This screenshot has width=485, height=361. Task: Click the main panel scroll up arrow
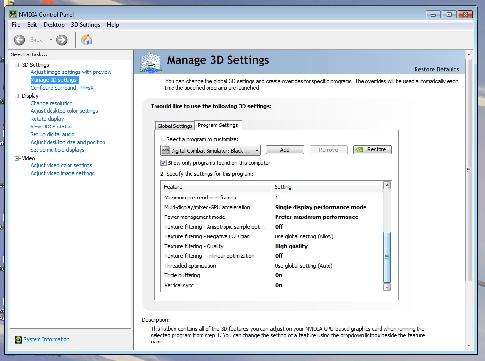[x=469, y=54]
